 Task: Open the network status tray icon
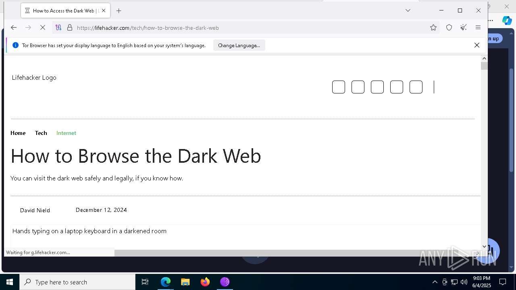click(x=454, y=282)
